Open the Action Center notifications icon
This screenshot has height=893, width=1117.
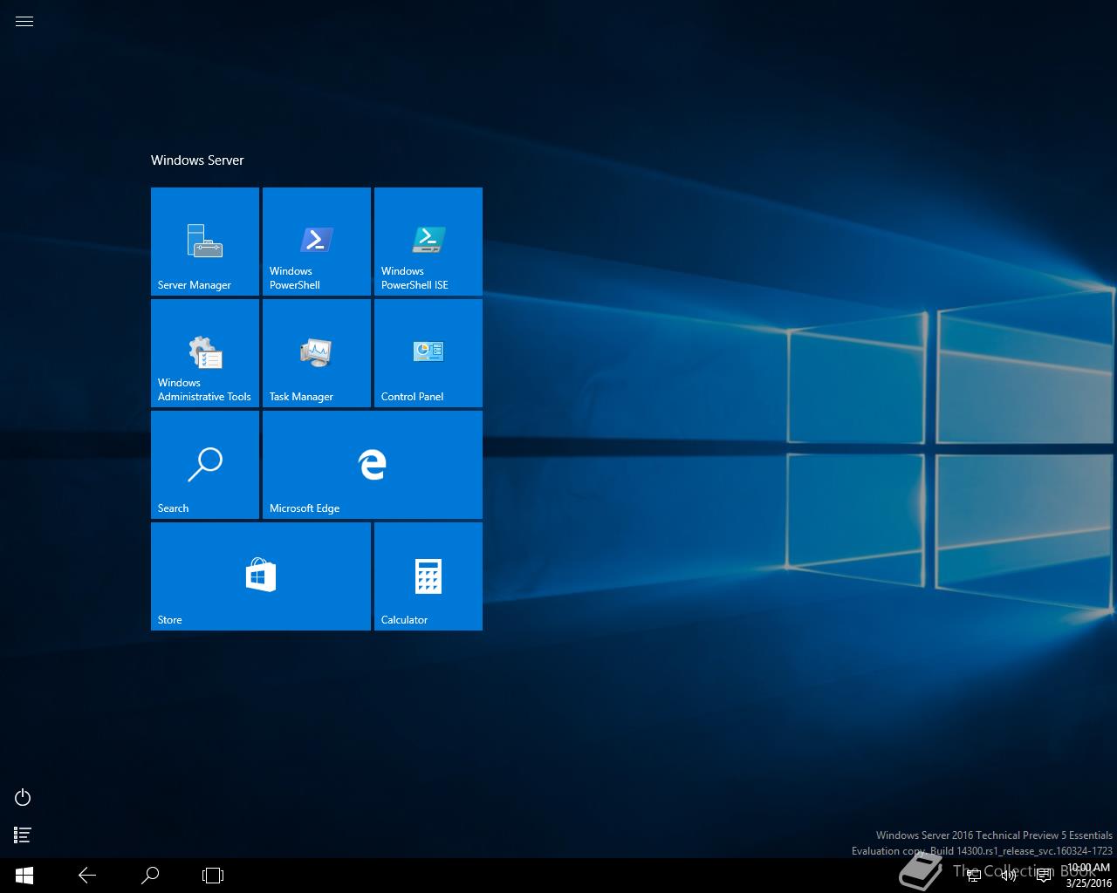pyautogui.click(x=1044, y=876)
